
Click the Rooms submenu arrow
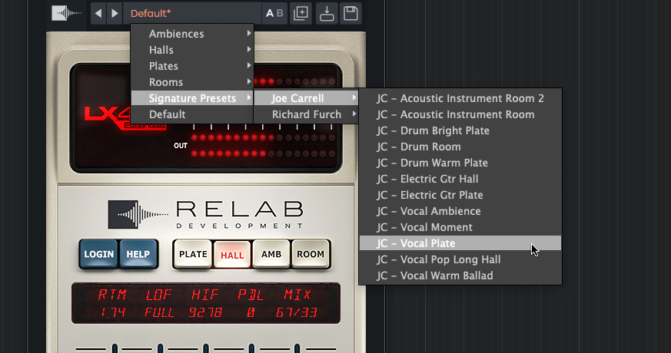click(x=248, y=81)
